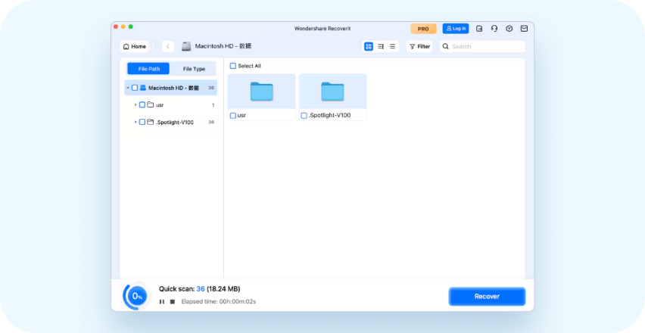Screen dimensions: 645x333
Task: Click the Log in button
Action: 456,29
